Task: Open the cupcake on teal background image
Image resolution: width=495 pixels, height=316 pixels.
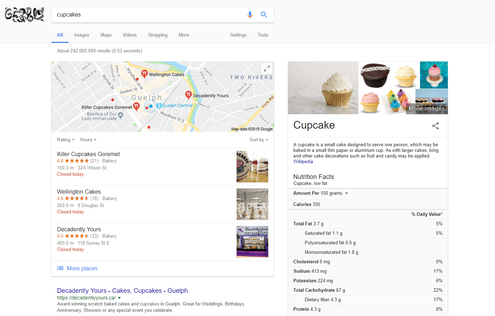Action: pos(434,75)
